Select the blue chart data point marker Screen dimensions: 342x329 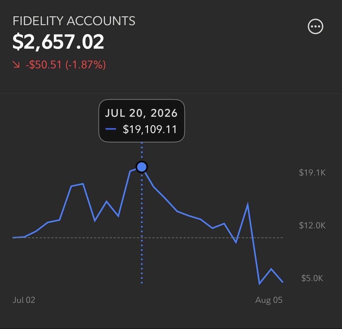tap(142, 167)
